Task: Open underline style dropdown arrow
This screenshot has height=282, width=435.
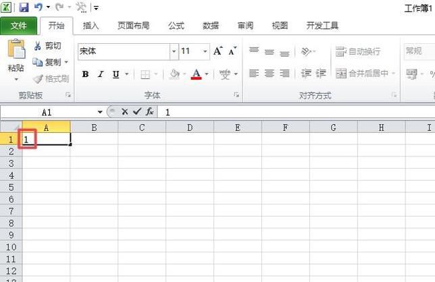Action: (x=127, y=74)
